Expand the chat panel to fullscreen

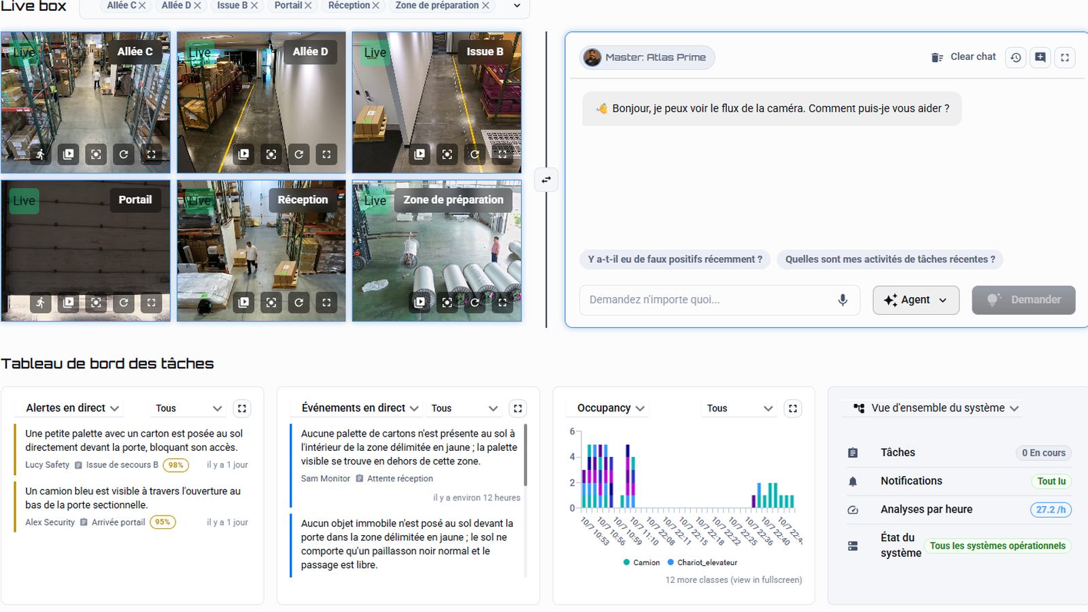click(x=1065, y=57)
